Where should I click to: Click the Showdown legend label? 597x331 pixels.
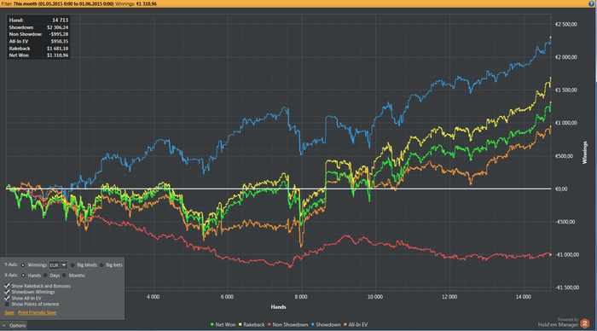click(328, 325)
